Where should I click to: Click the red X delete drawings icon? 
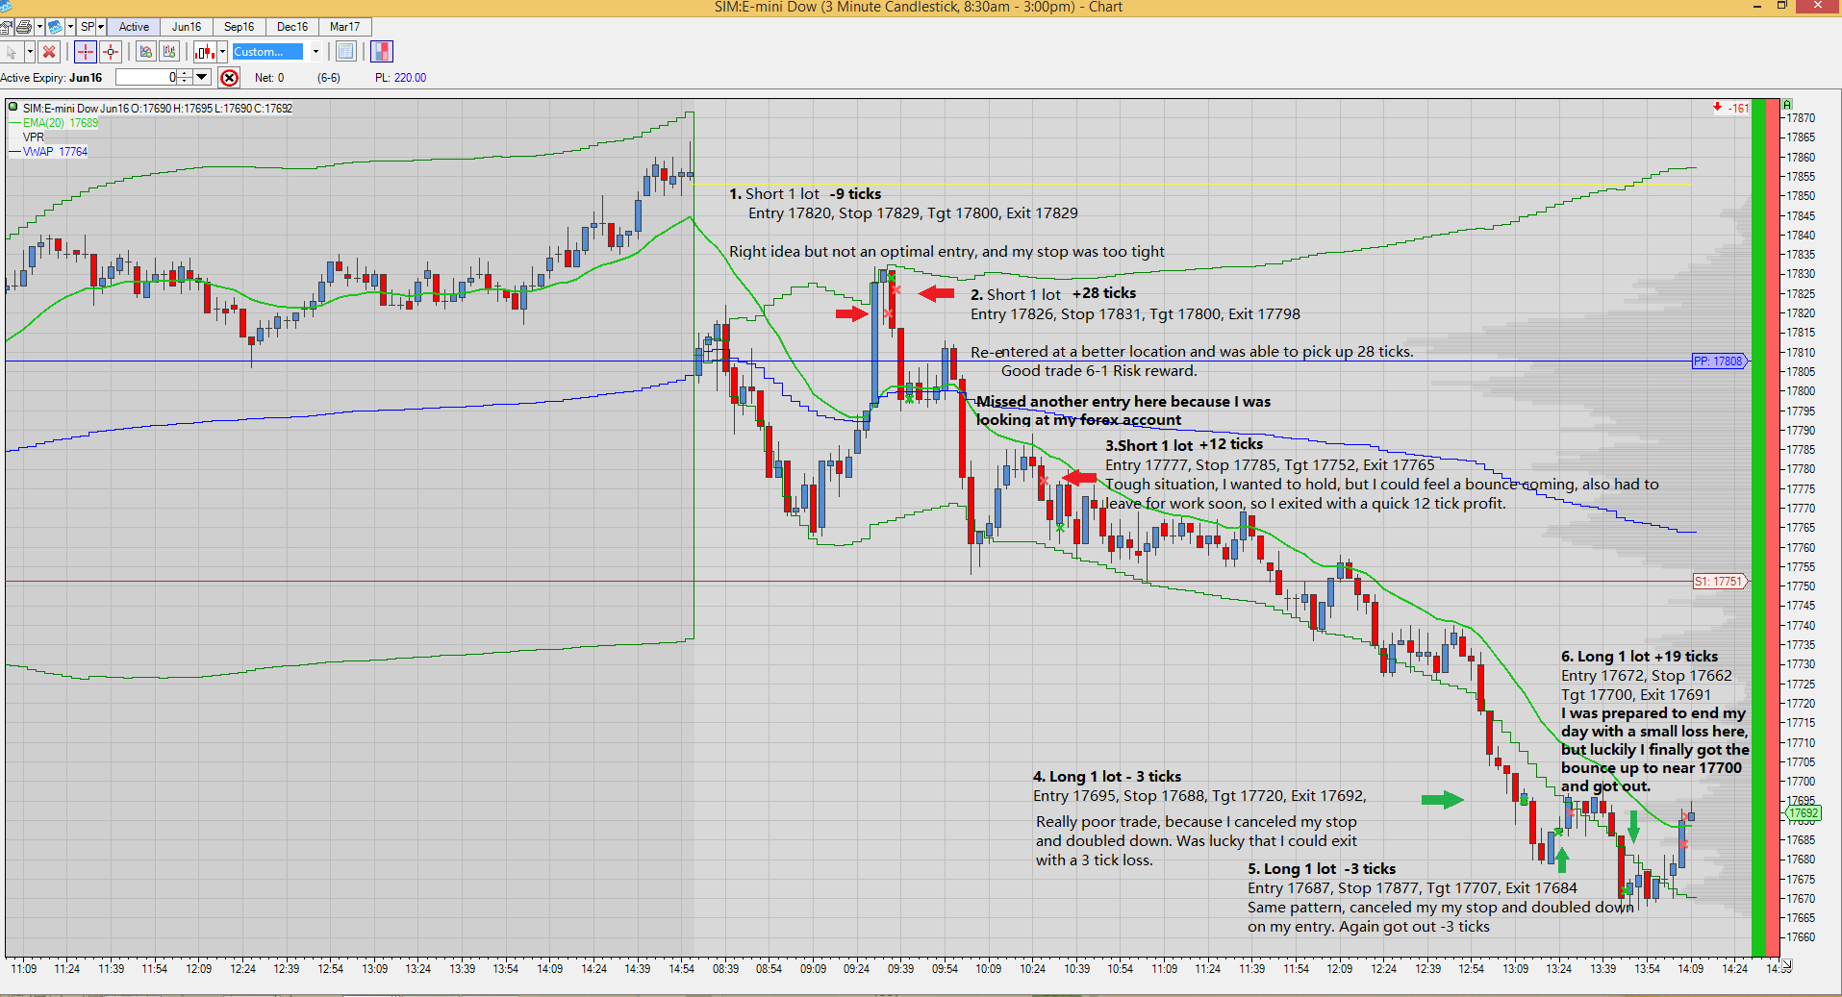(49, 52)
